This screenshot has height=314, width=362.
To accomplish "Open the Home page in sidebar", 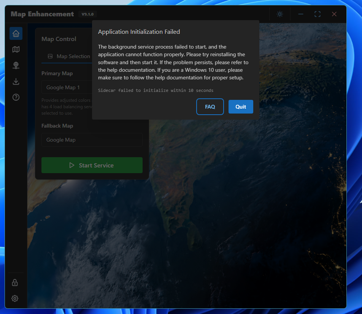I will [x=16, y=33].
